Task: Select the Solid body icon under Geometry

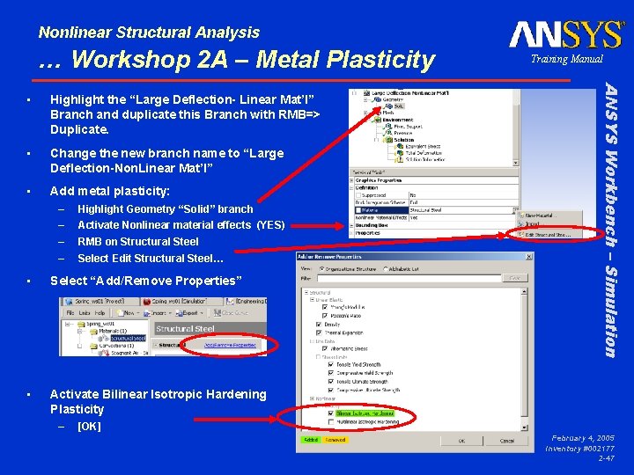Action: click(x=389, y=106)
